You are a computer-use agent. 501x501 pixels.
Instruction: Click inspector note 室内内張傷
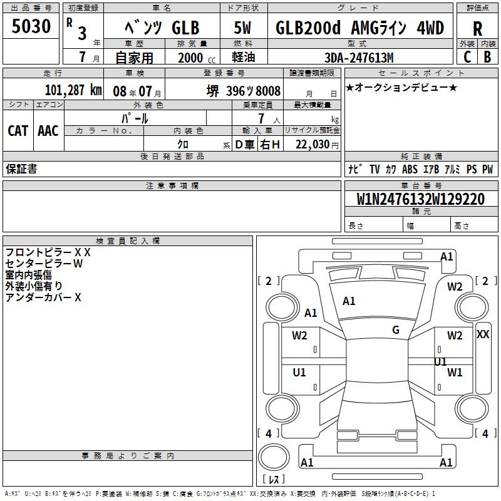(28, 275)
